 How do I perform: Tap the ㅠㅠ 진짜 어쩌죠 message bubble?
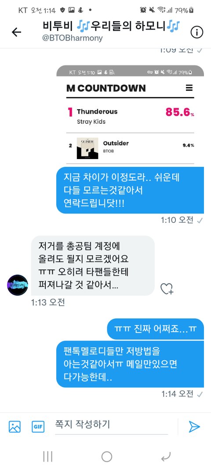coord(155,329)
